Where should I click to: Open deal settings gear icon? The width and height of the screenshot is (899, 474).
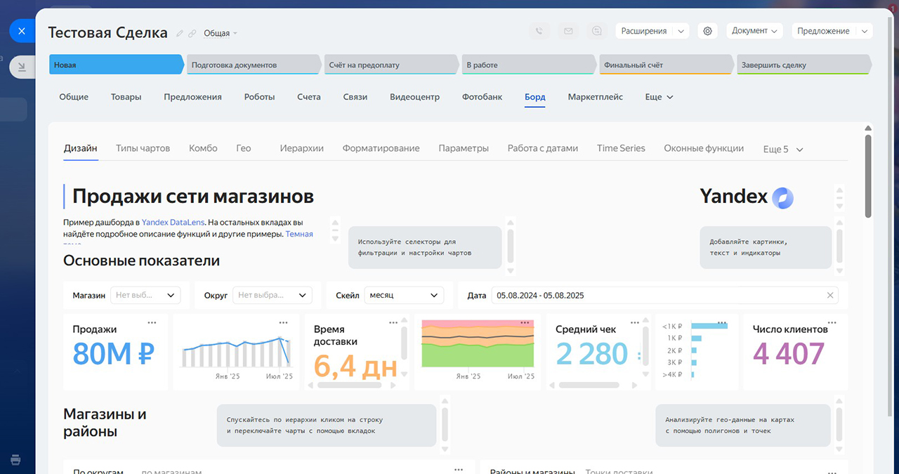pyautogui.click(x=707, y=31)
